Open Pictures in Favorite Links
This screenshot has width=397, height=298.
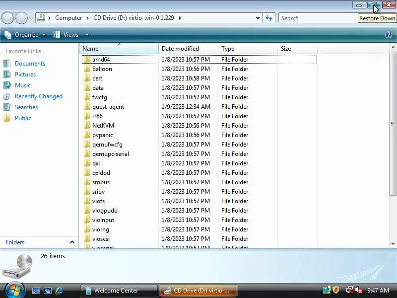point(25,74)
